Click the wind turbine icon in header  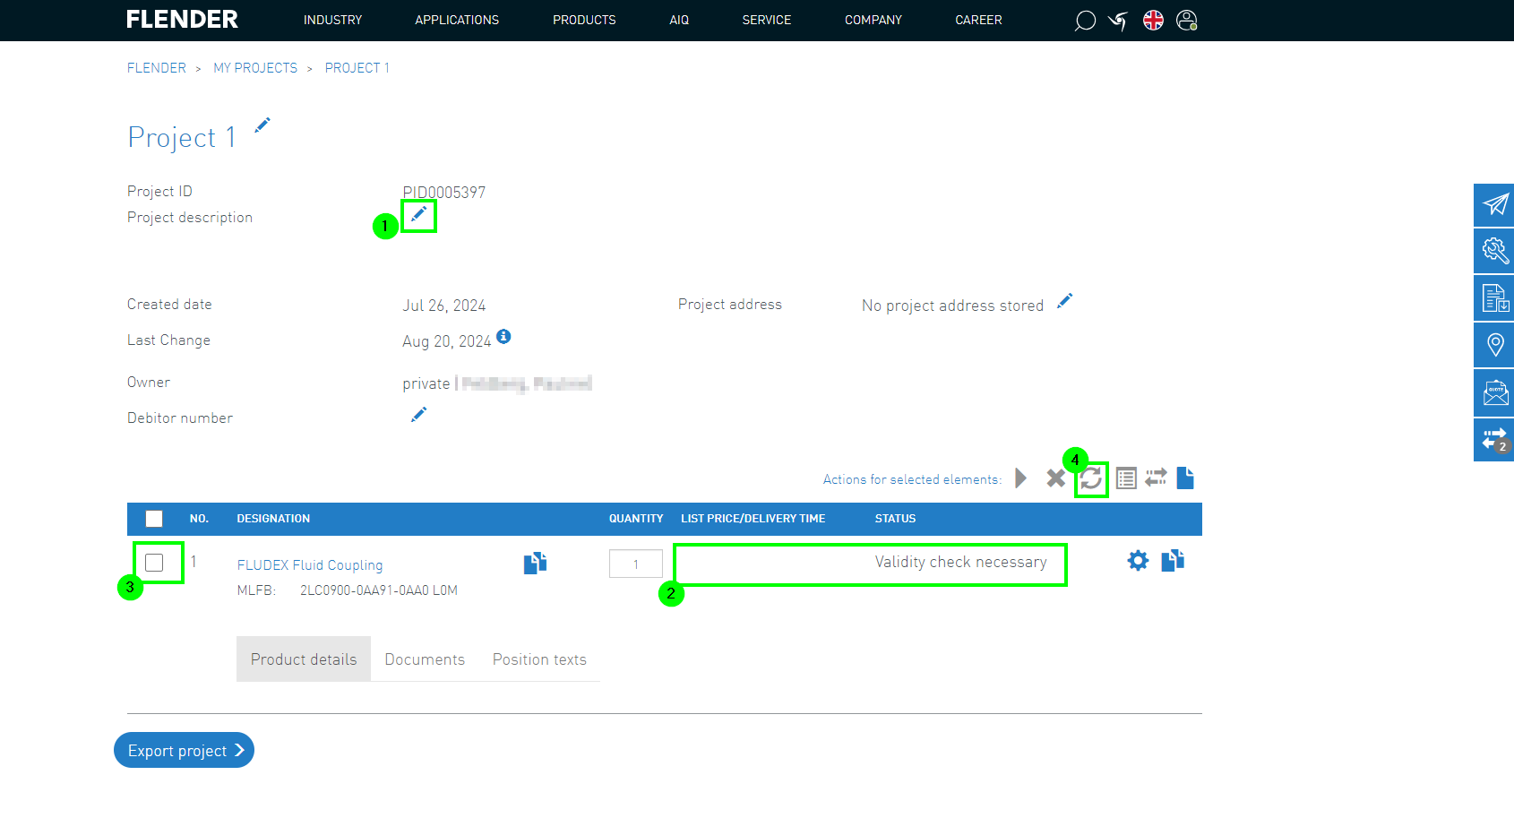point(1118,21)
